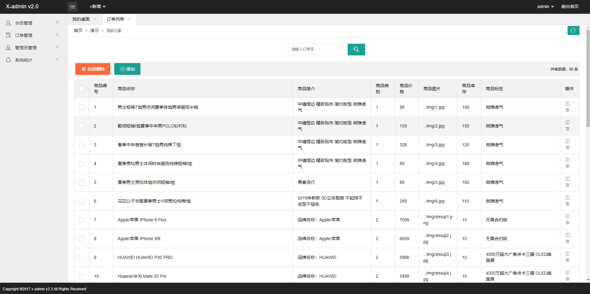
Task: Click the 导航元素 breadcrumb
Action: [x=114, y=30]
